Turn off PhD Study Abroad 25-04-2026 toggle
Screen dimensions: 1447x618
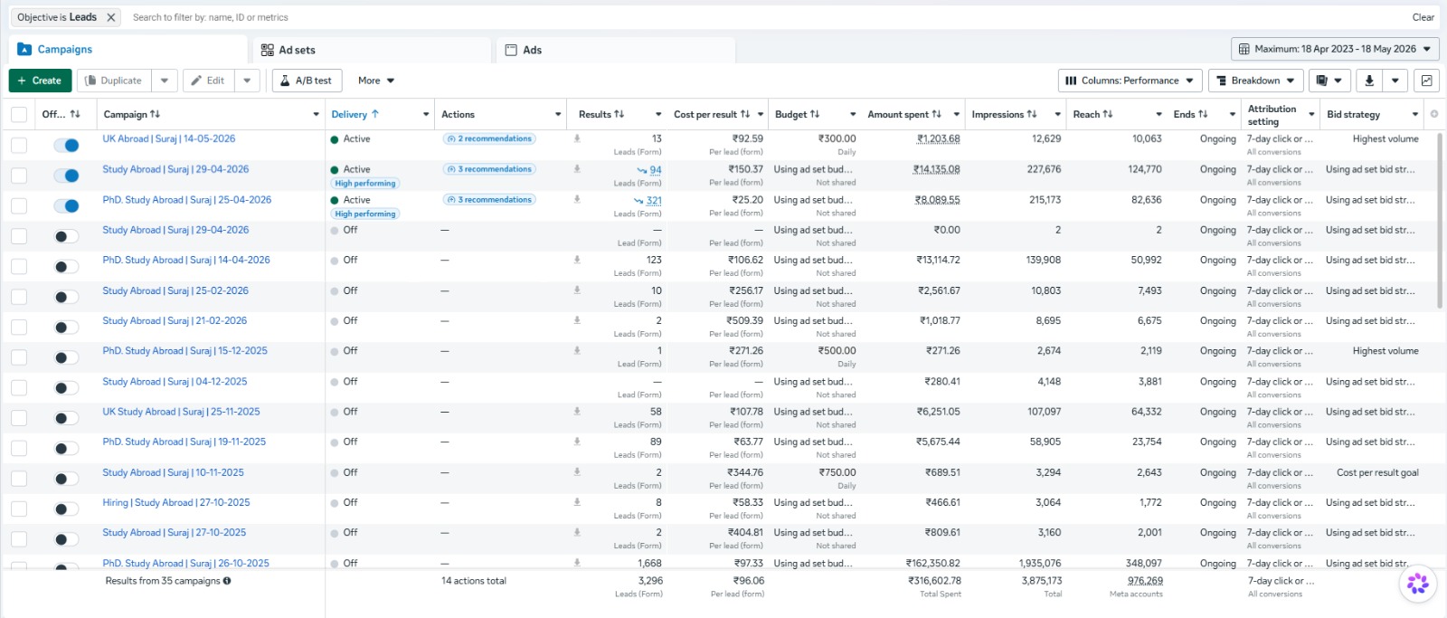66,205
